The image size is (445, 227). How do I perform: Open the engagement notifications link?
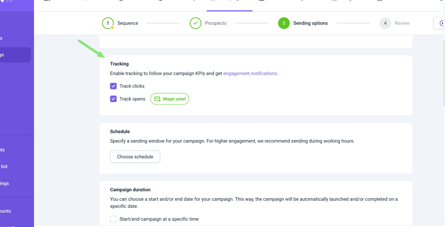click(x=250, y=73)
